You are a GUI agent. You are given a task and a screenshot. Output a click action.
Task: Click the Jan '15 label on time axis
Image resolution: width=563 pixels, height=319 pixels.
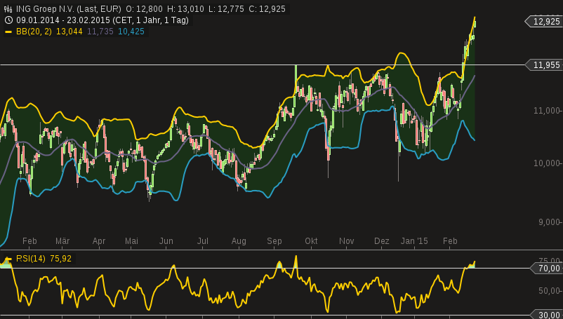(414, 240)
